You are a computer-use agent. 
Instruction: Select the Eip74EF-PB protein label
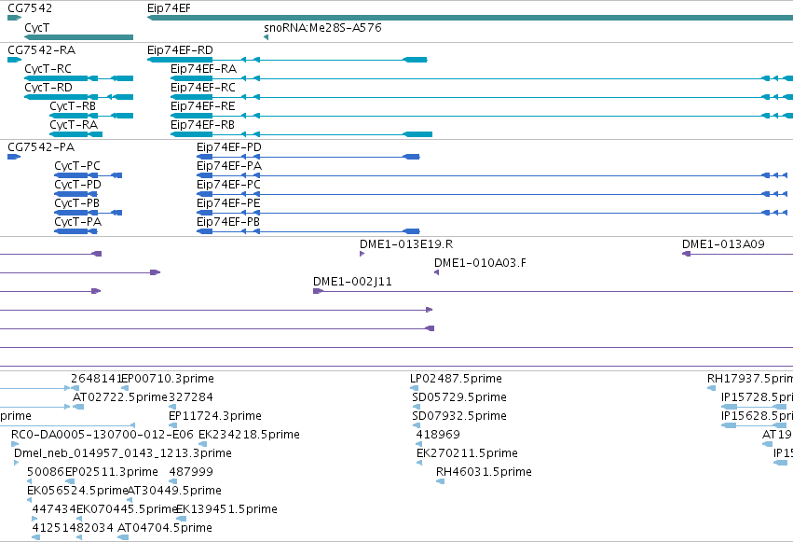(227, 222)
